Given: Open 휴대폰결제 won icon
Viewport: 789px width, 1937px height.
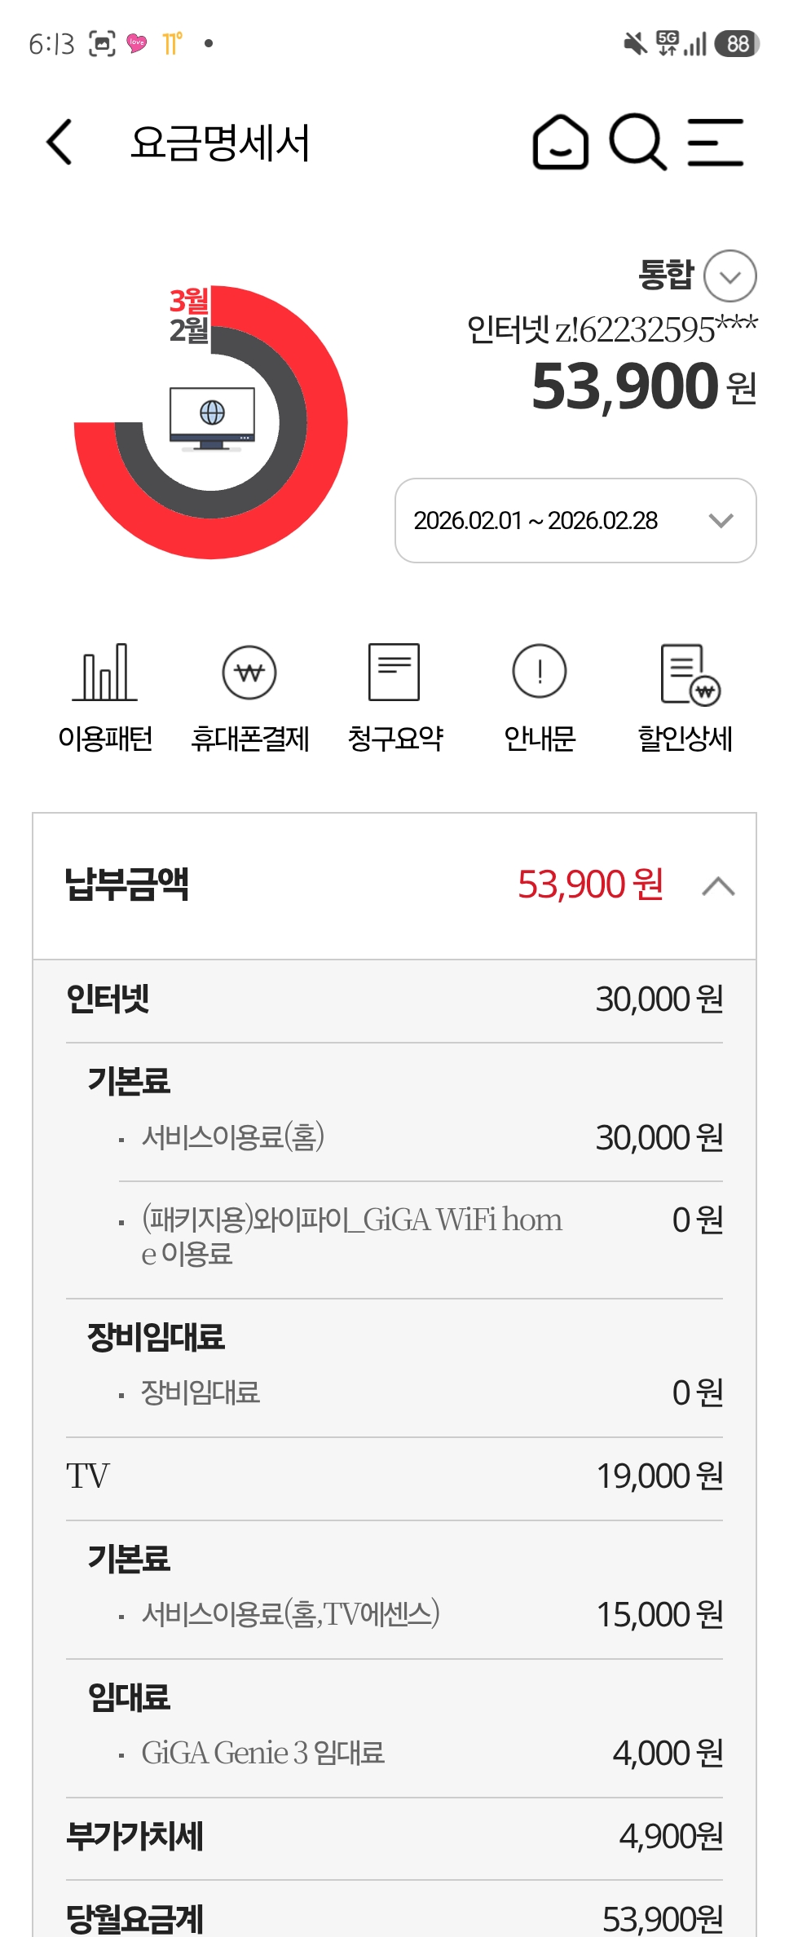Looking at the screenshot, I should point(249,673).
